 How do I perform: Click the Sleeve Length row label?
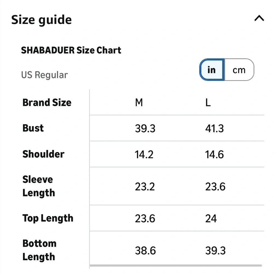pyautogui.click(x=38, y=186)
